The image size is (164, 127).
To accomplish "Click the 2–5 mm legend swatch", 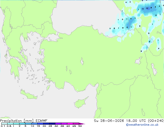I will tap(22, 124).
